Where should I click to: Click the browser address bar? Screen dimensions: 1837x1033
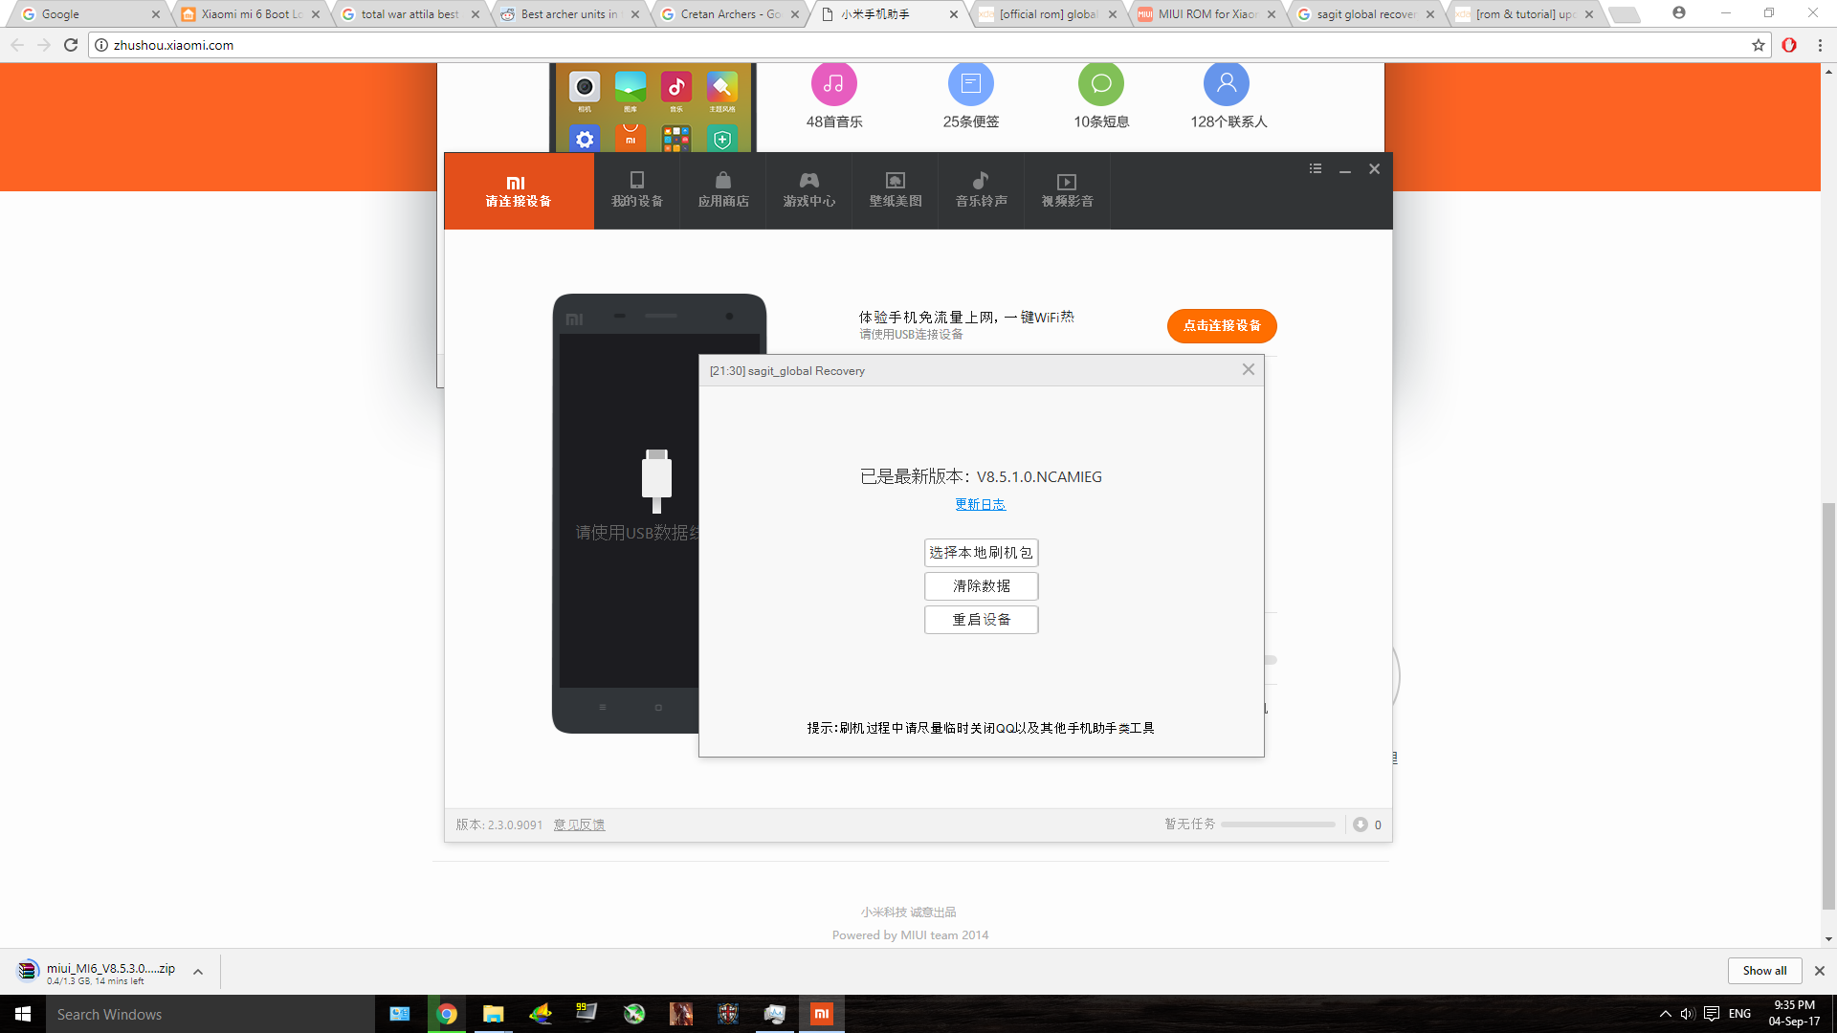tap(918, 45)
